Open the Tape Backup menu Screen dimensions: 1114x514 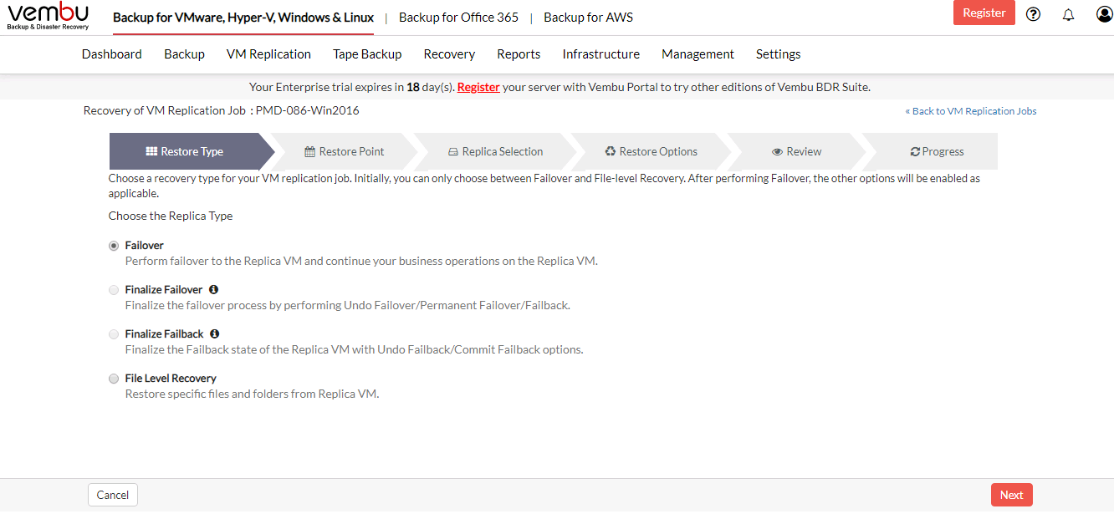(367, 54)
